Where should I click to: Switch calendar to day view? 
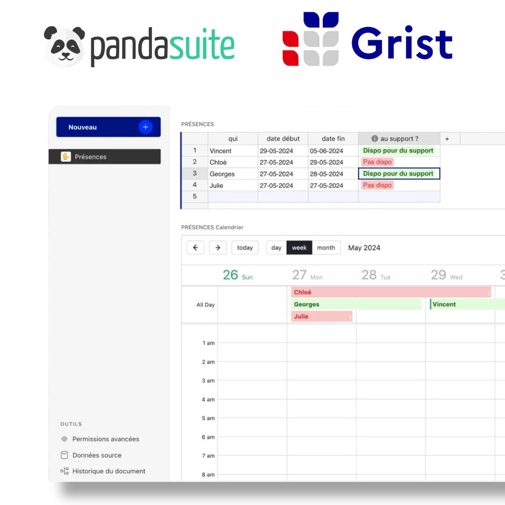point(276,248)
